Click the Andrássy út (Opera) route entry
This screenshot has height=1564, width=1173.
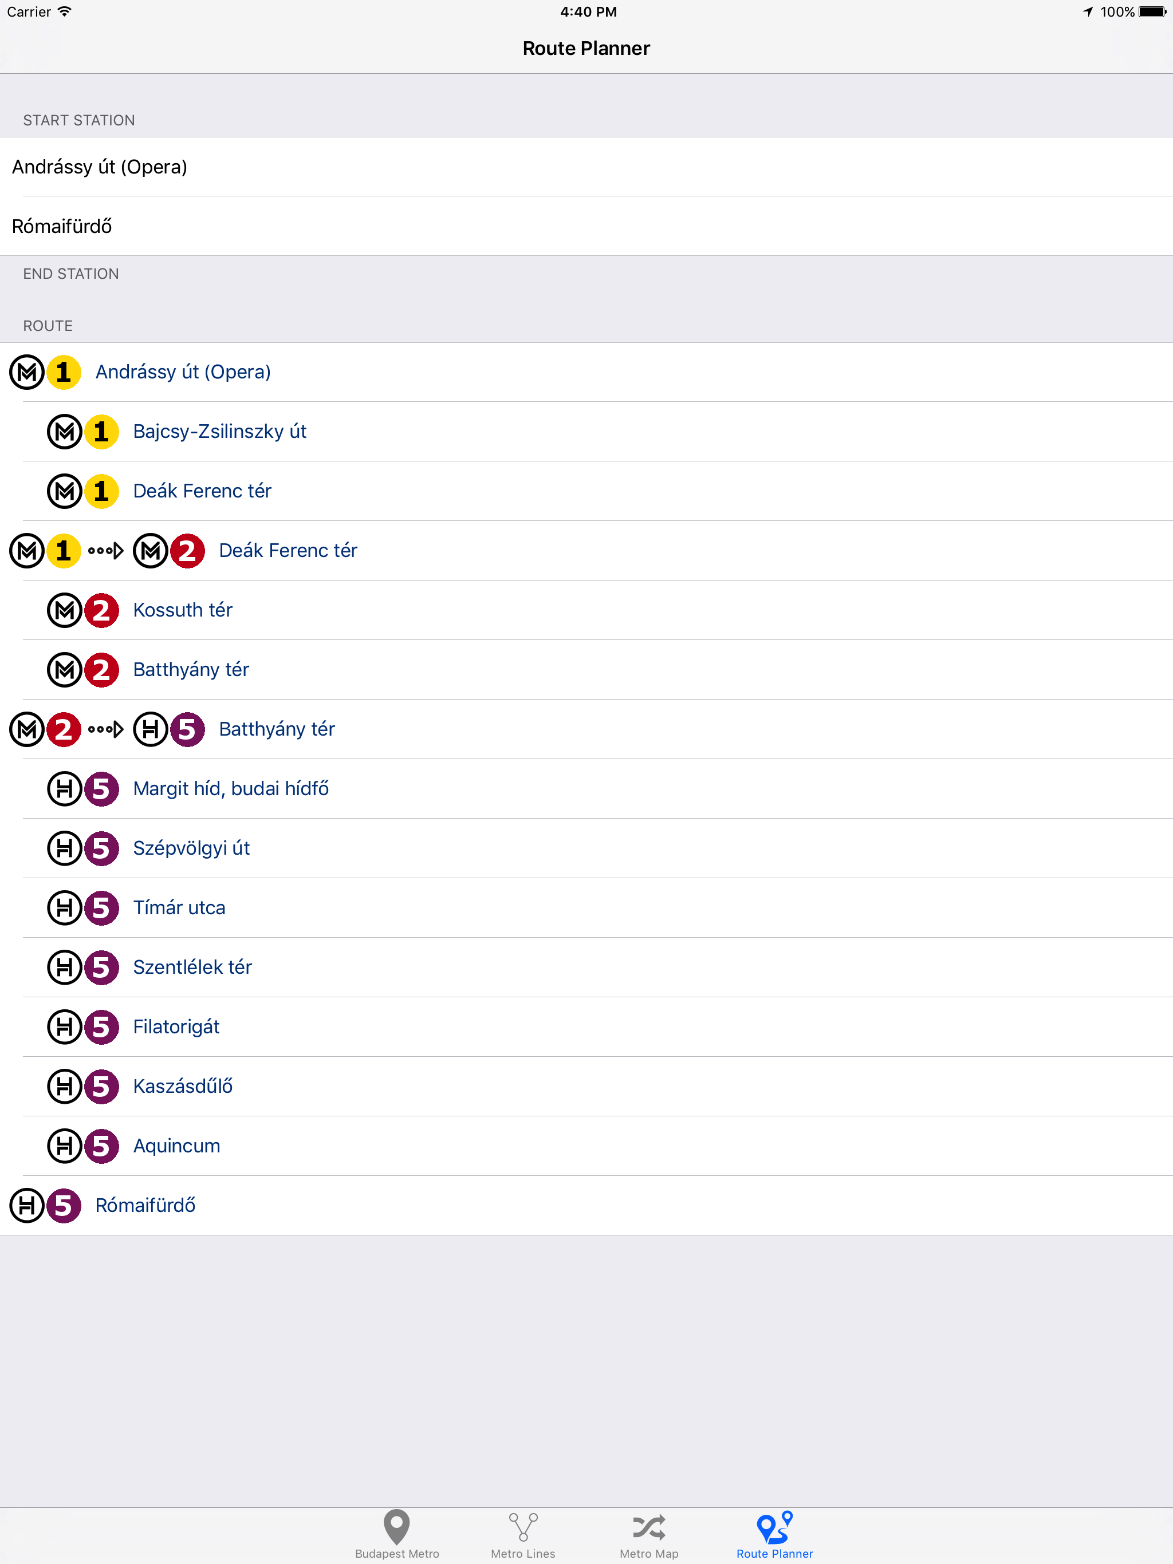[x=183, y=373]
